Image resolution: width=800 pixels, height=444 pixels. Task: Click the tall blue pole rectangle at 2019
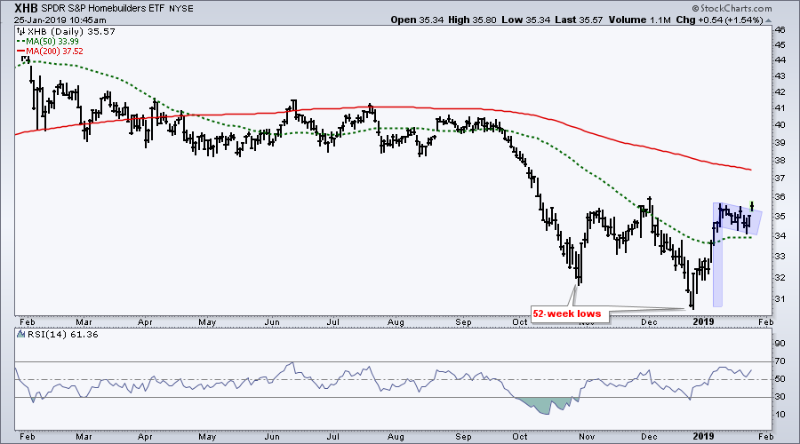pyautogui.click(x=717, y=255)
